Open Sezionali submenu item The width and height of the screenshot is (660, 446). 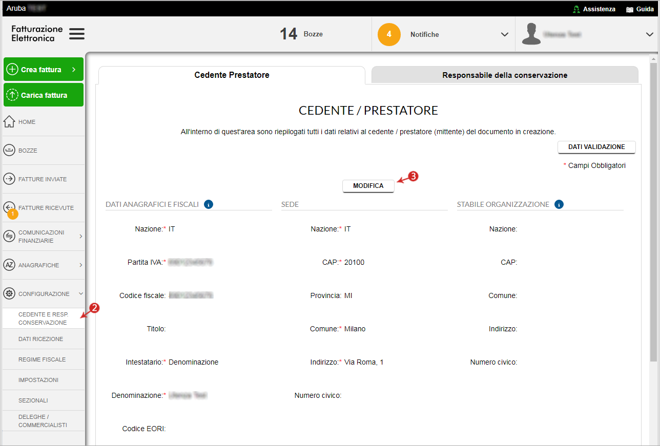tap(43, 400)
